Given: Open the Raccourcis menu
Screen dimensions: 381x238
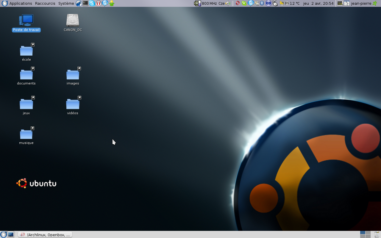Looking at the screenshot, I should [x=45, y=3].
